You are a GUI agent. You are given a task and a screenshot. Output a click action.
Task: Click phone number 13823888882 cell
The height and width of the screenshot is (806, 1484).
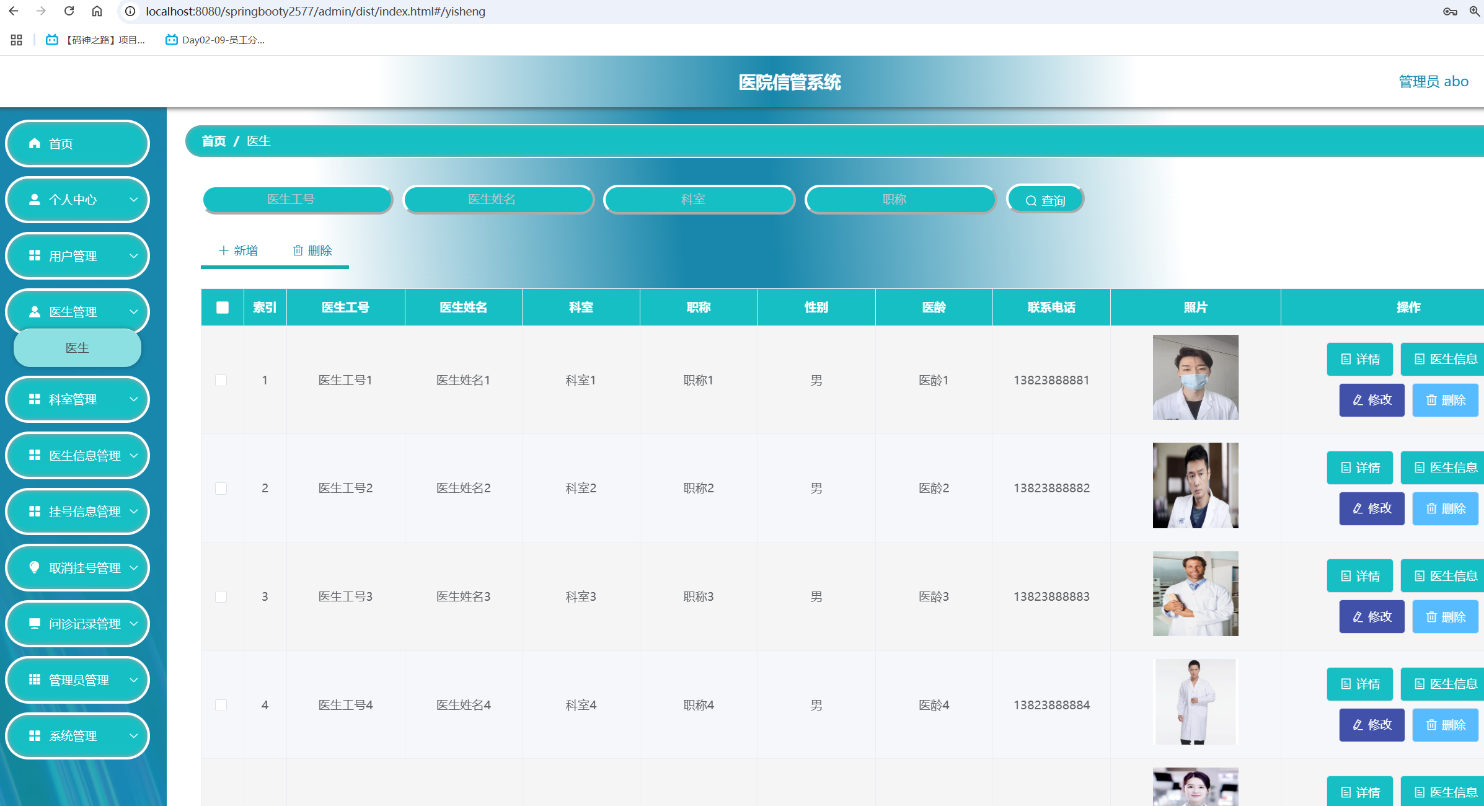point(1051,488)
